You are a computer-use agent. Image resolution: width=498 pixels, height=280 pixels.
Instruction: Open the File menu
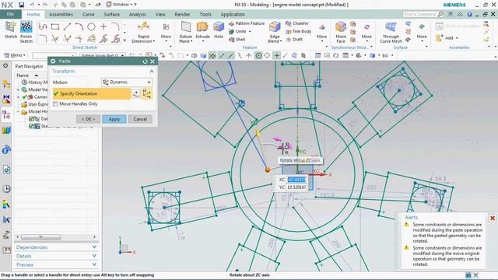pyautogui.click(x=10, y=14)
